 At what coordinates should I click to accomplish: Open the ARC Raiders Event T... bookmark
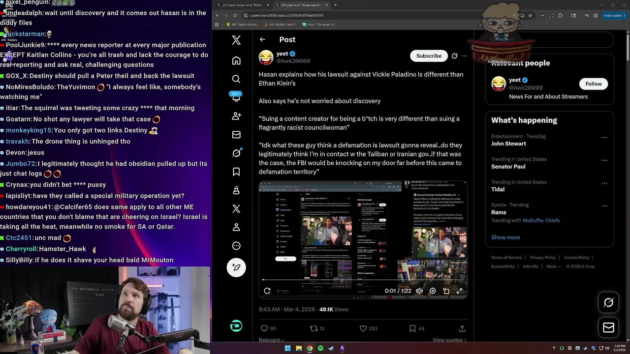(281, 24)
